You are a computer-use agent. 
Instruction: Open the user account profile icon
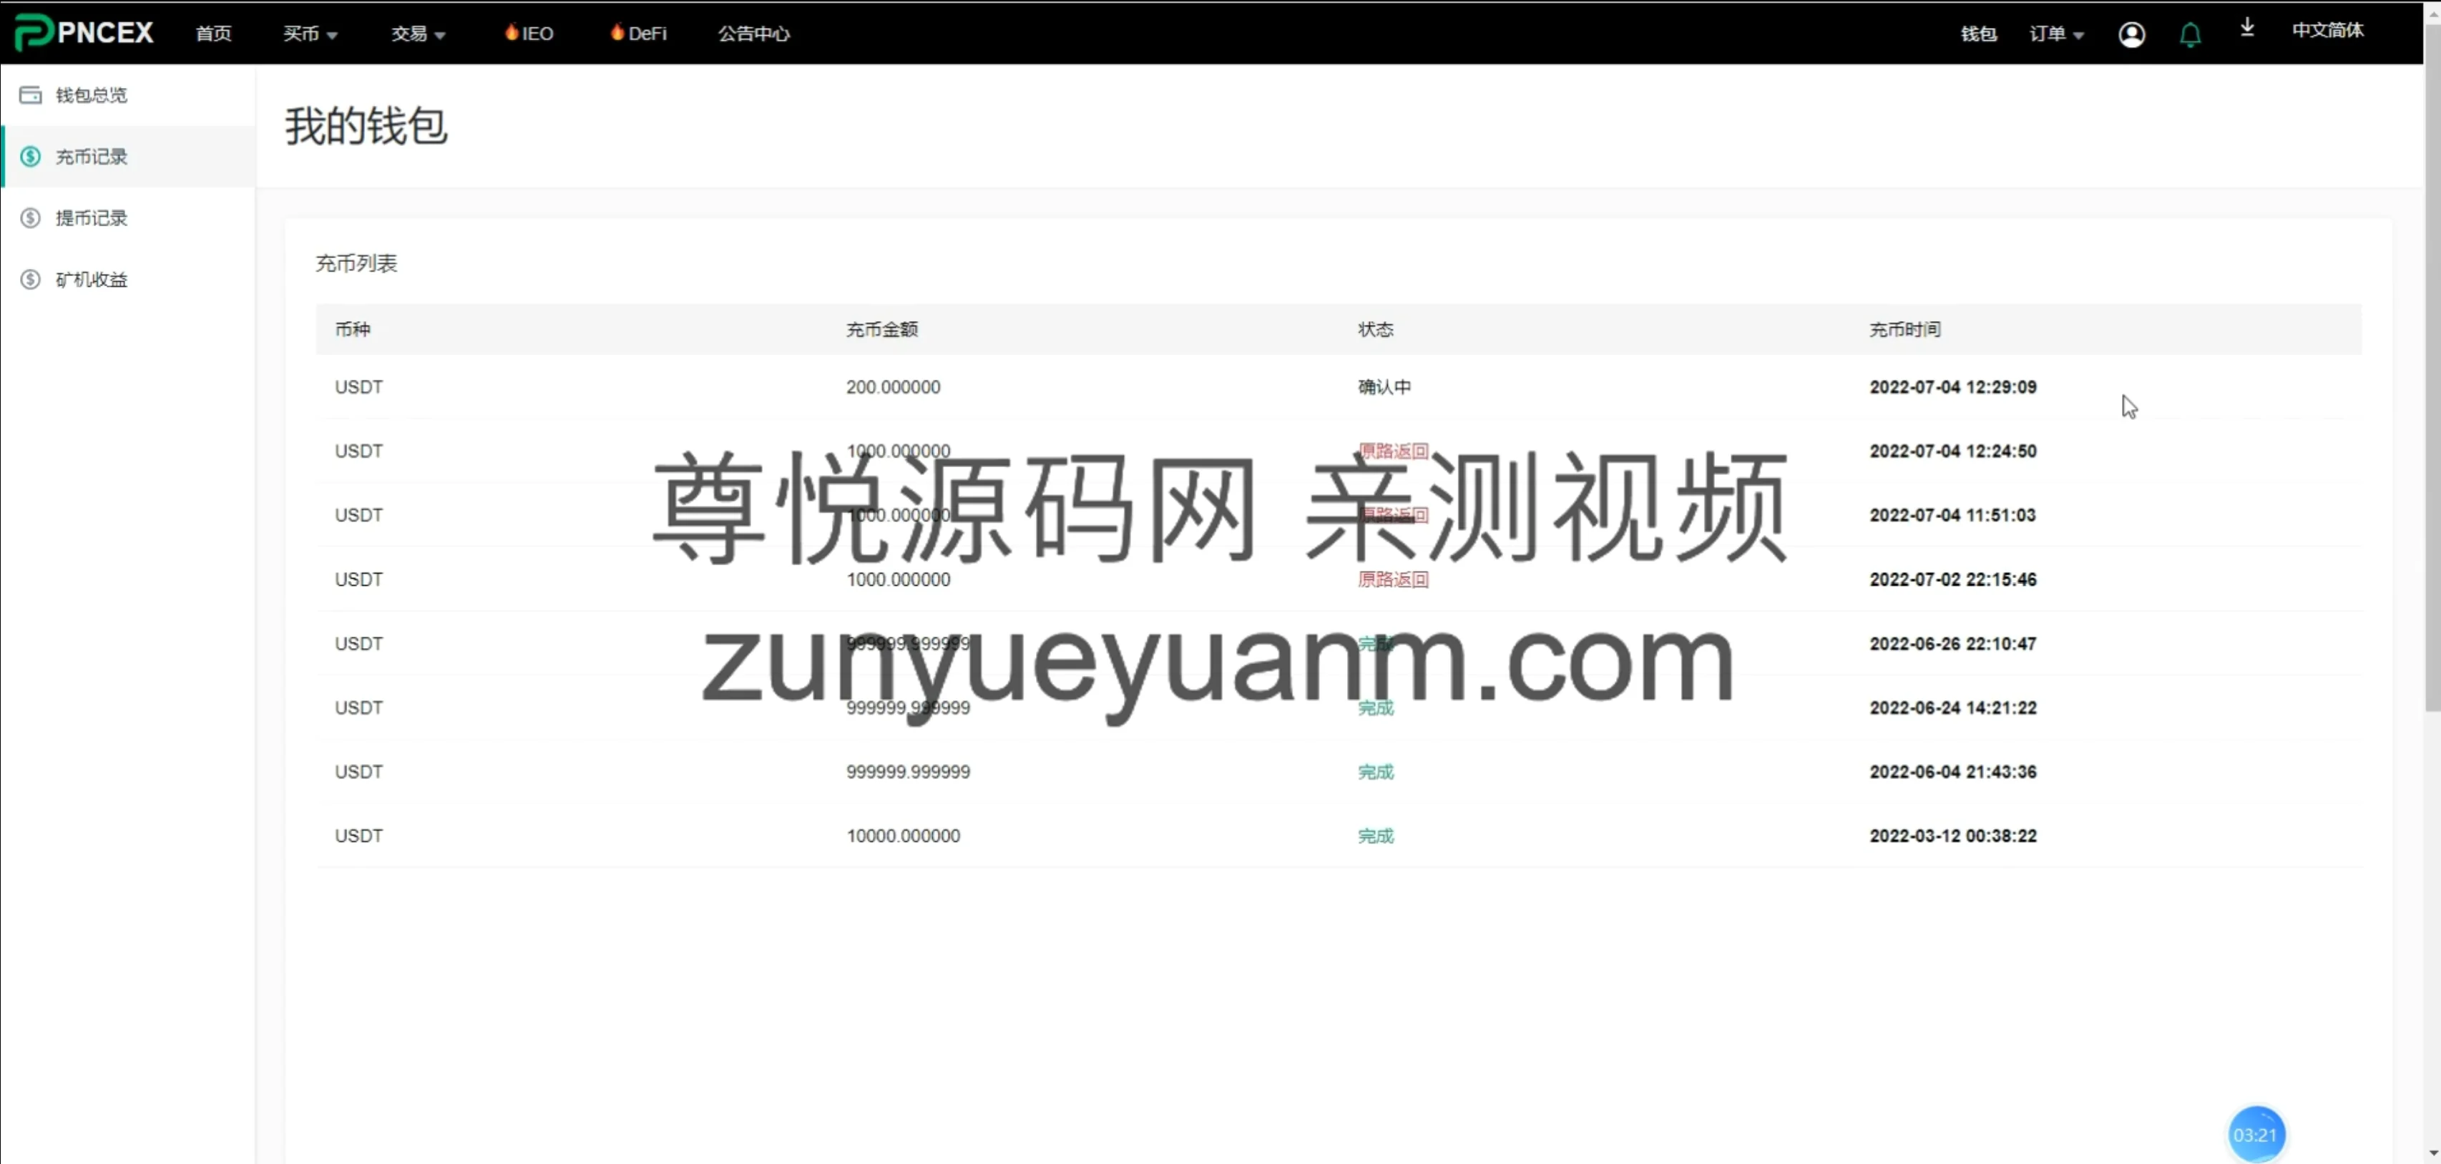(2131, 34)
